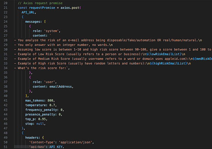Click 'axios' in axios.post call

tap(65, 8)
